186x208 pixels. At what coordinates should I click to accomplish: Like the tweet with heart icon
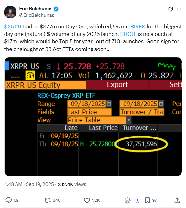pos(87,200)
